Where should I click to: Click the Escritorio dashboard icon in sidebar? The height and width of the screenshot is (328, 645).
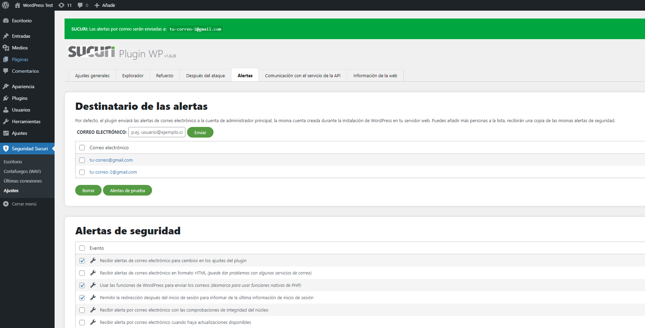tap(6, 21)
